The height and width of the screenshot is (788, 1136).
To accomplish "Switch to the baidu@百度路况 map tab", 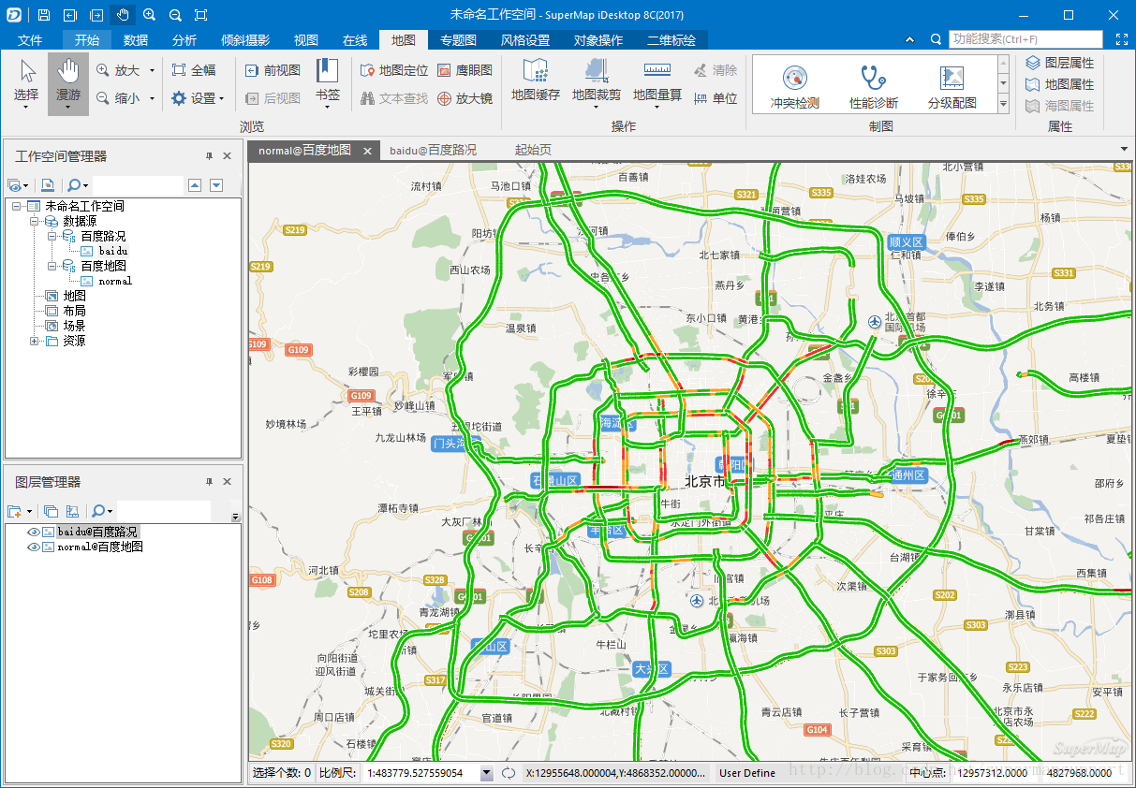I will [x=433, y=150].
